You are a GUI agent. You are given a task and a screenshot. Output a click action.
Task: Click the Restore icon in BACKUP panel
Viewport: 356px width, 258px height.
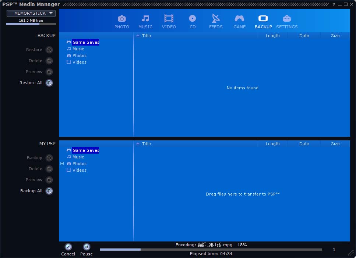(49, 50)
